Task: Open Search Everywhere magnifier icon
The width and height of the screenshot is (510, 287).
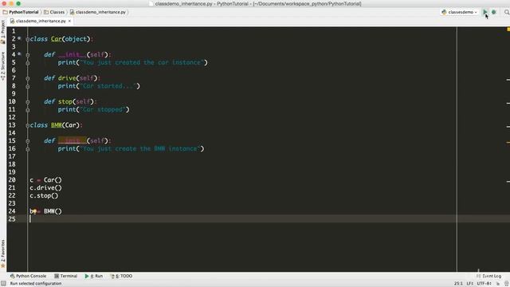Action: coord(507,12)
